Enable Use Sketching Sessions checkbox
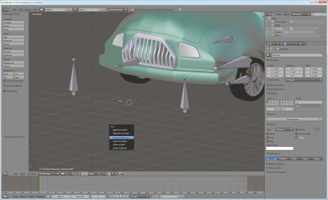The height and width of the screenshot is (200, 328). coord(4,81)
